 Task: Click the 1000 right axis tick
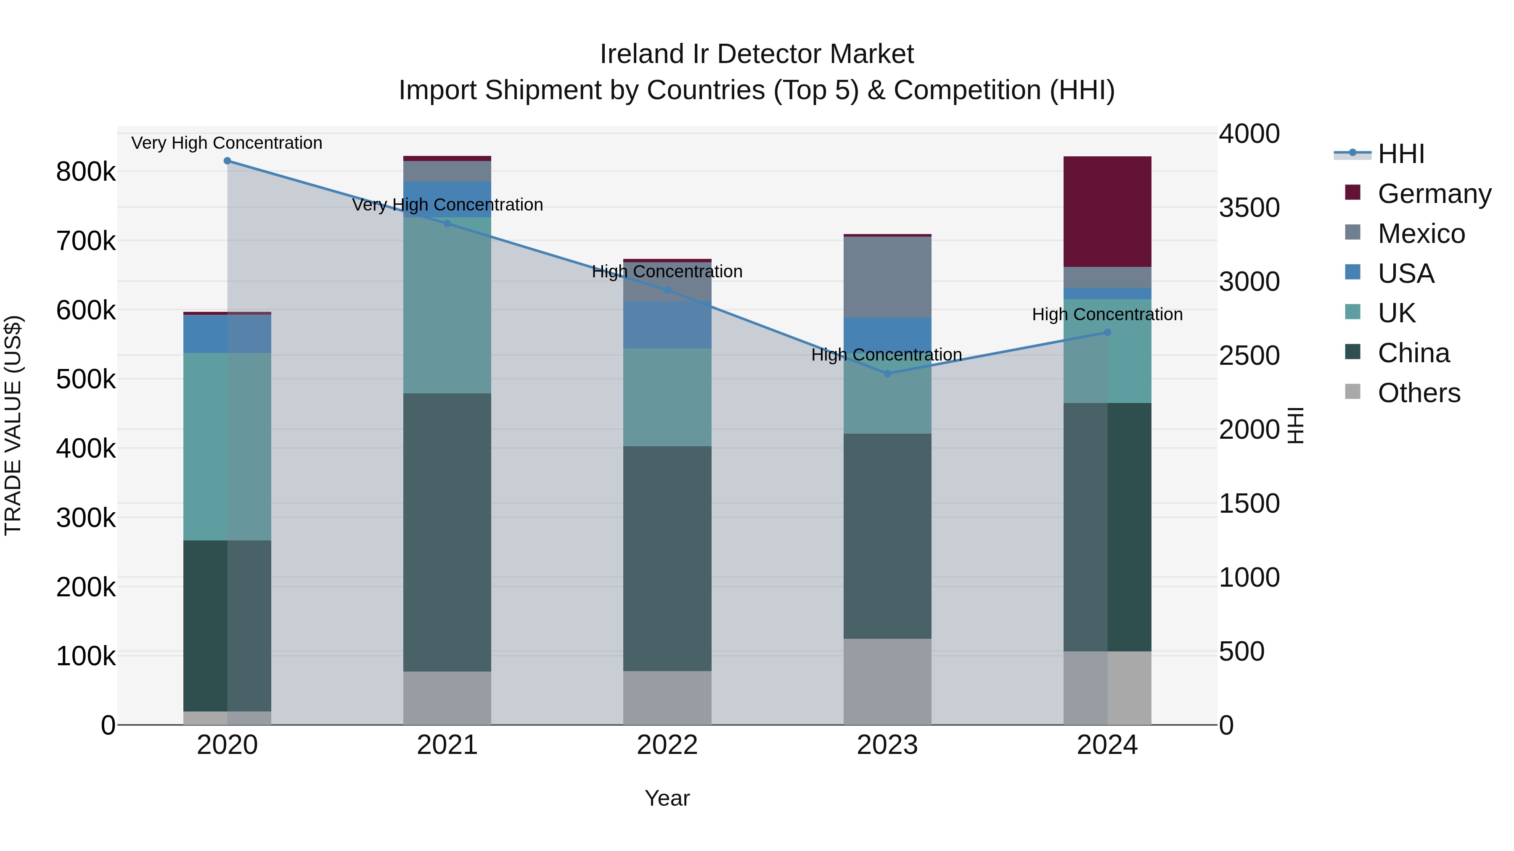pyautogui.click(x=1249, y=577)
